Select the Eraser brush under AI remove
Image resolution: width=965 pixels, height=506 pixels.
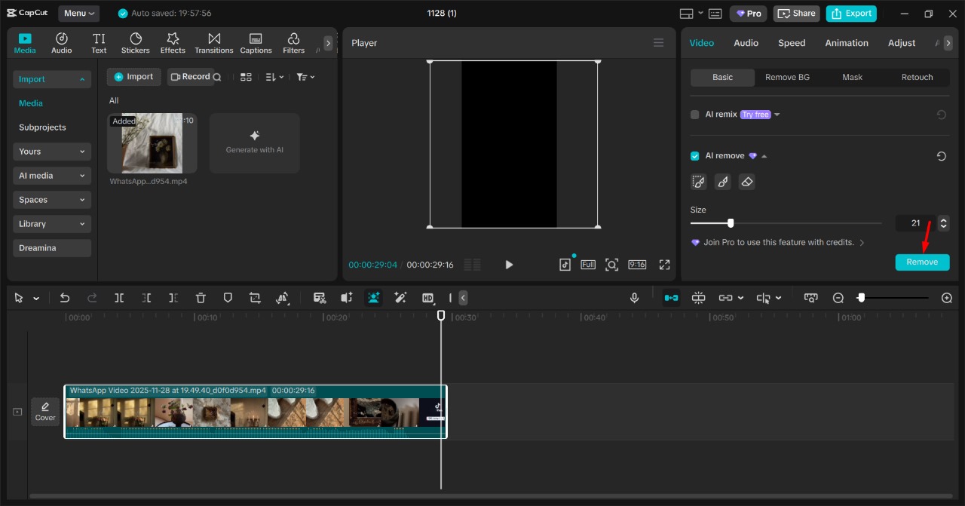pos(746,181)
